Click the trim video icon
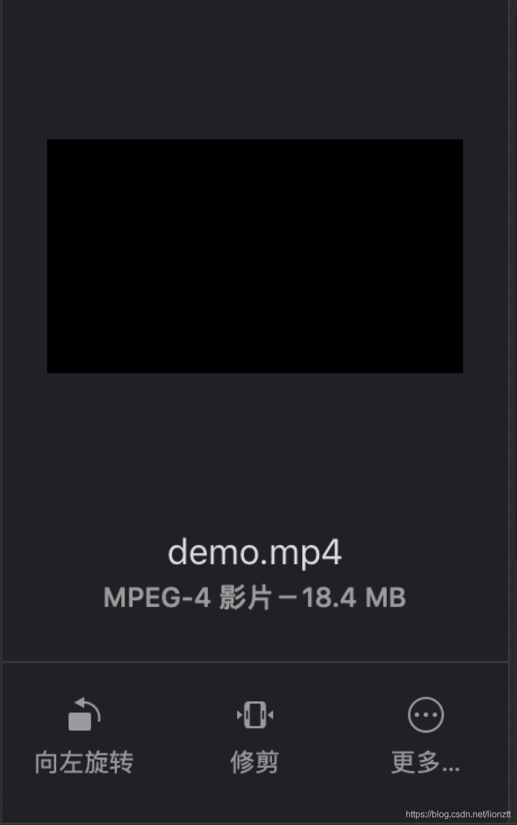The image size is (517, 825). coord(255,715)
